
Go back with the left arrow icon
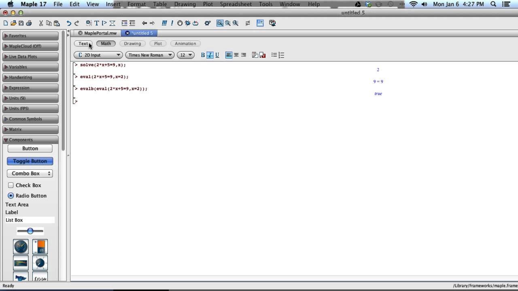click(144, 23)
